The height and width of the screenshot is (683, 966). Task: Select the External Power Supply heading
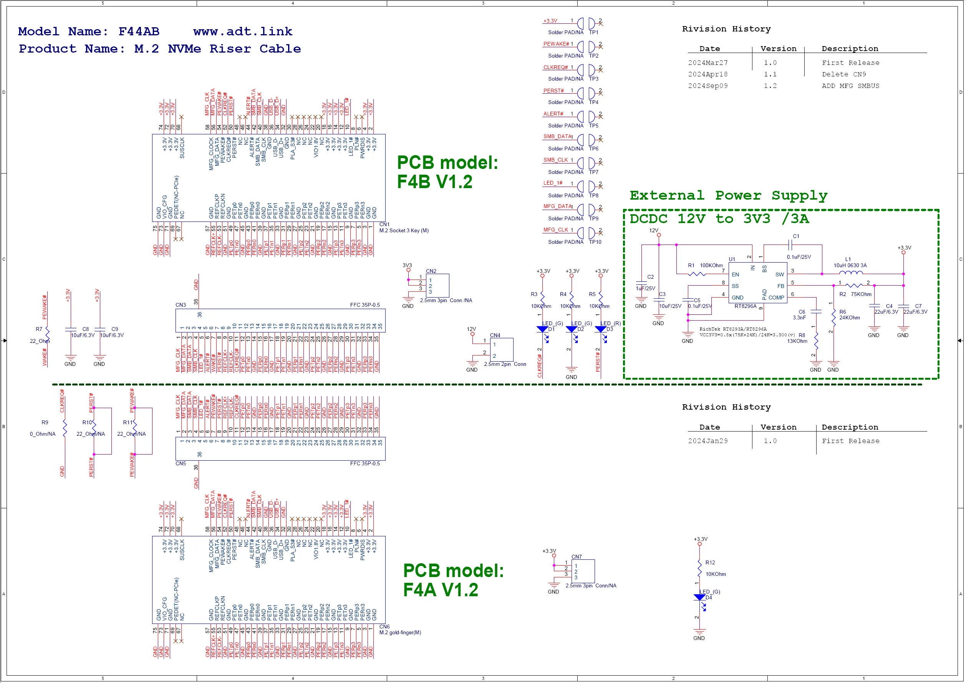(729, 196)
